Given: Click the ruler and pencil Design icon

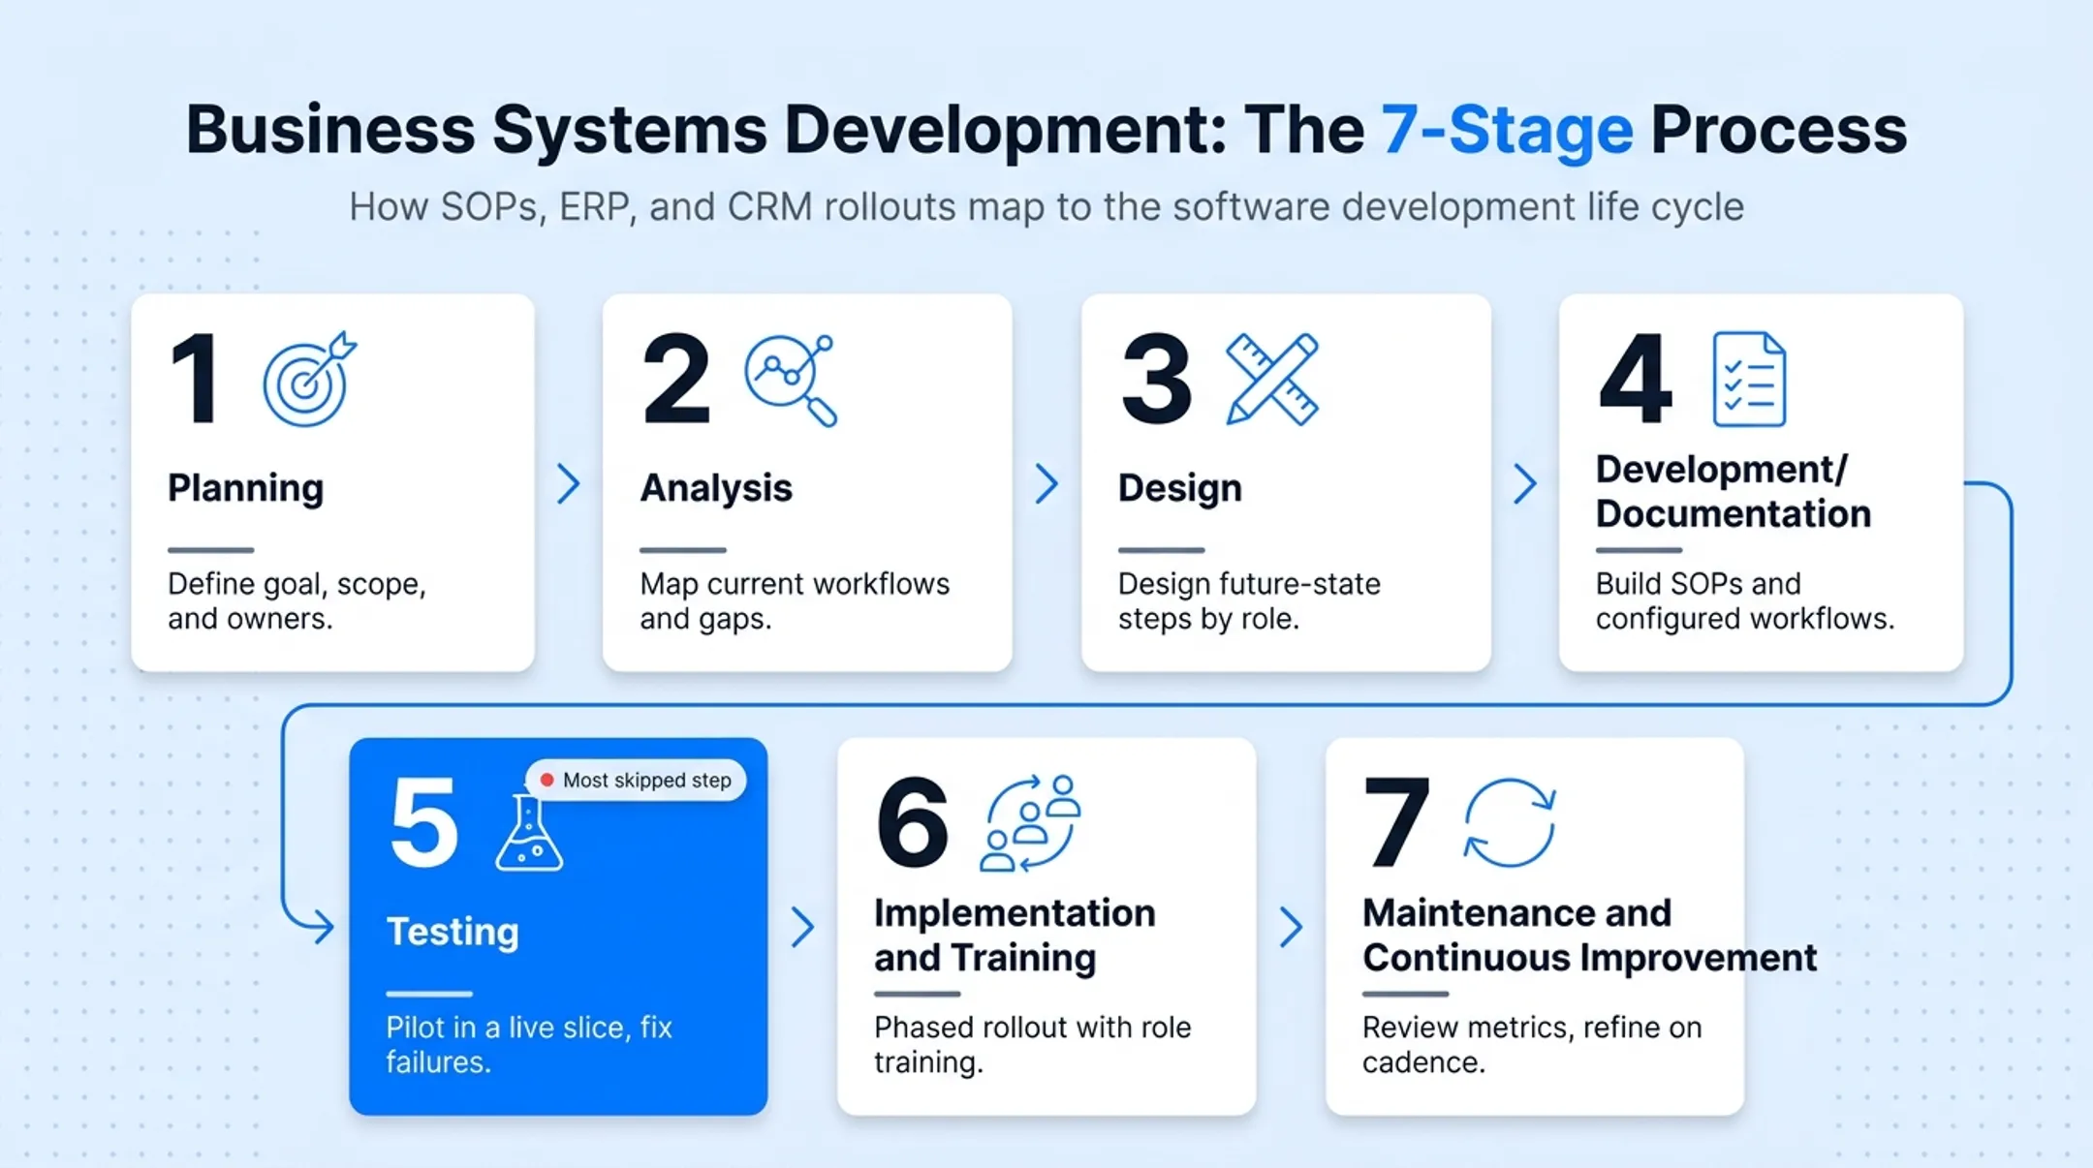Looking at the screenshot, I should pos(1271,379).
